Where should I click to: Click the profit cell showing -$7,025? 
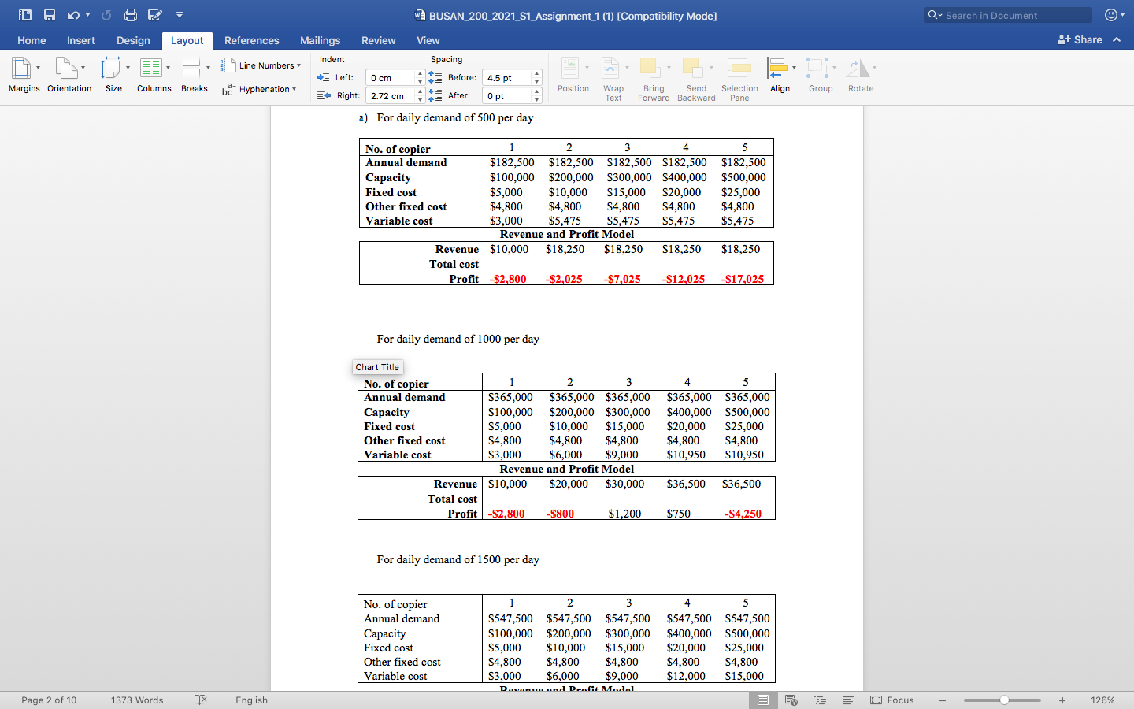pos(622,279)
